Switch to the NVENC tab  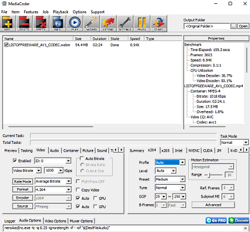coord(194,150)
